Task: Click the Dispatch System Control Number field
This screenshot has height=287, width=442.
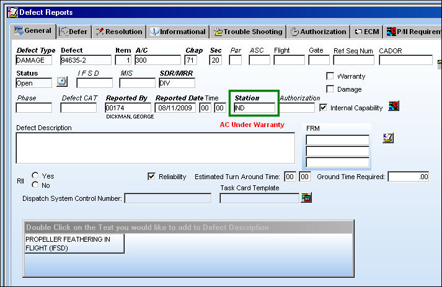Action: pyautogui.click(x=168, y=198)
